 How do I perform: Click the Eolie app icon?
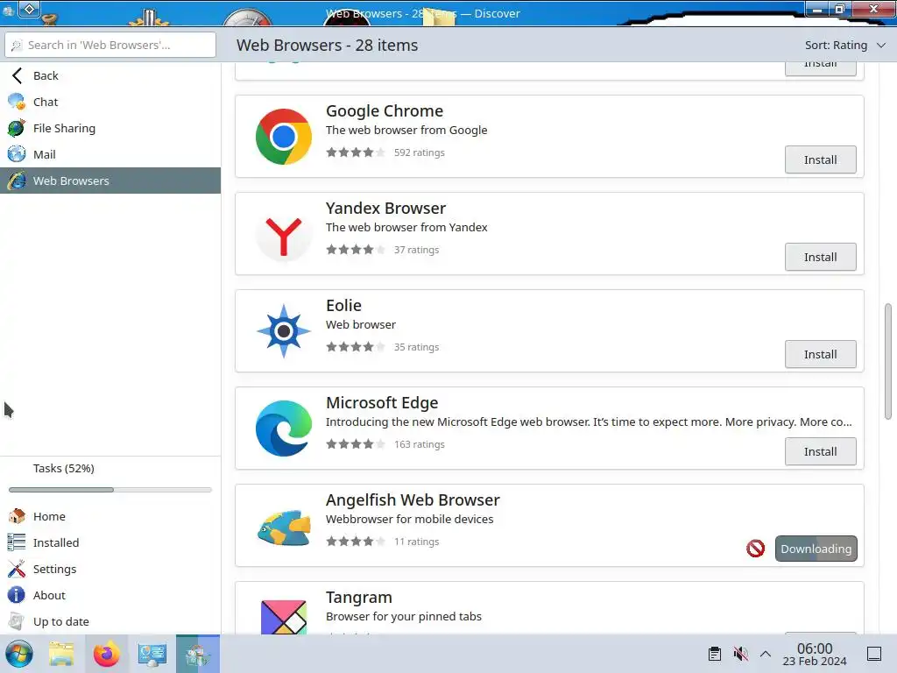pos(284,331)
